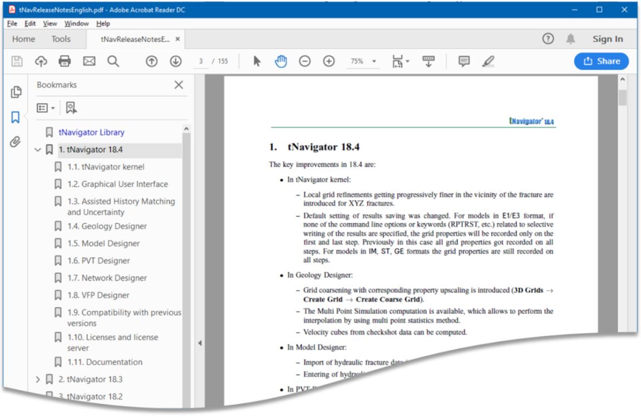Screen dimensions: 641x418
Task: Select the Highlight text pen tool
Action: 488,61
